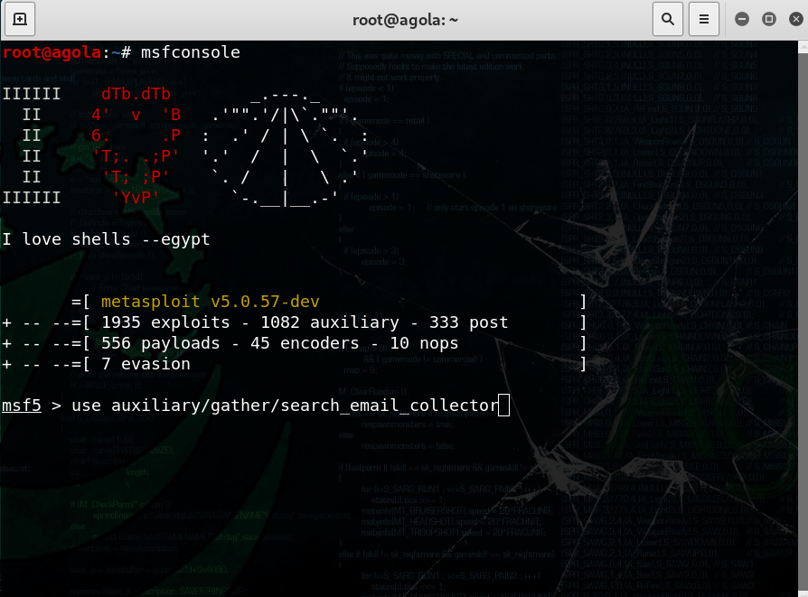Click the metasploit v5.0.57-dev version text
The width and height of the screenshot is (808, 597).
point(211,302)
